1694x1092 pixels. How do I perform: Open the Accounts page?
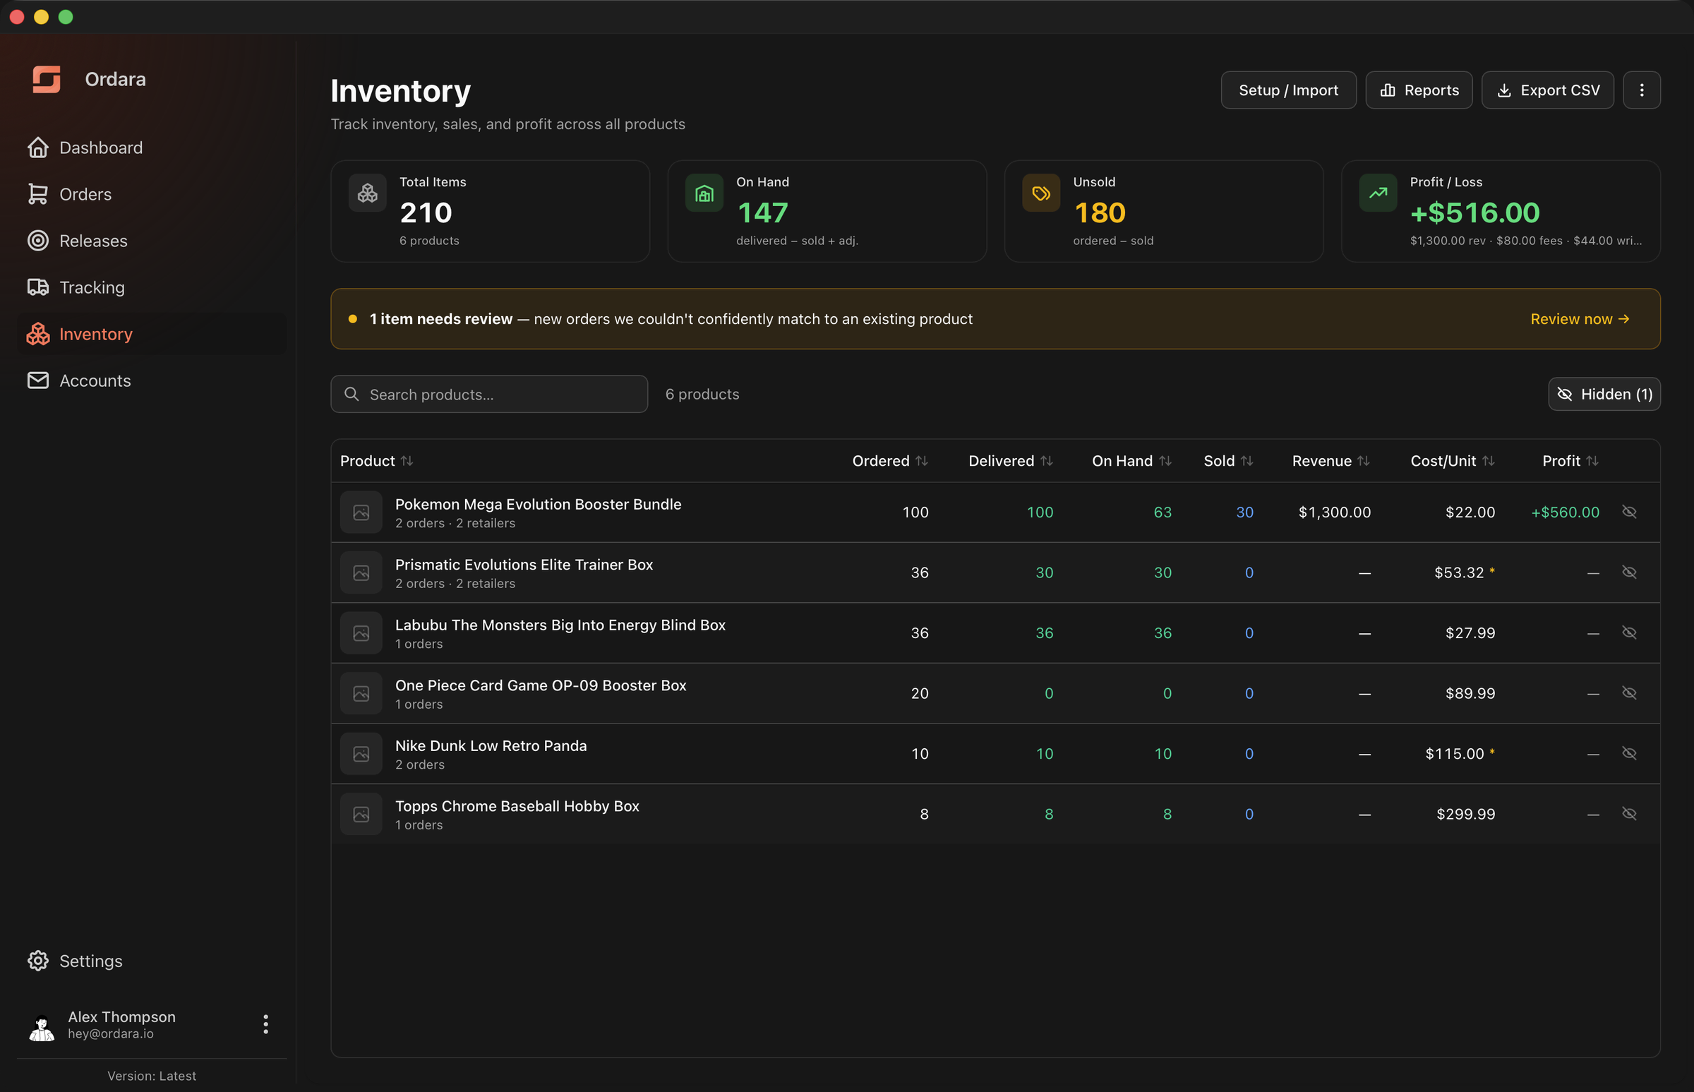[152, 380]
